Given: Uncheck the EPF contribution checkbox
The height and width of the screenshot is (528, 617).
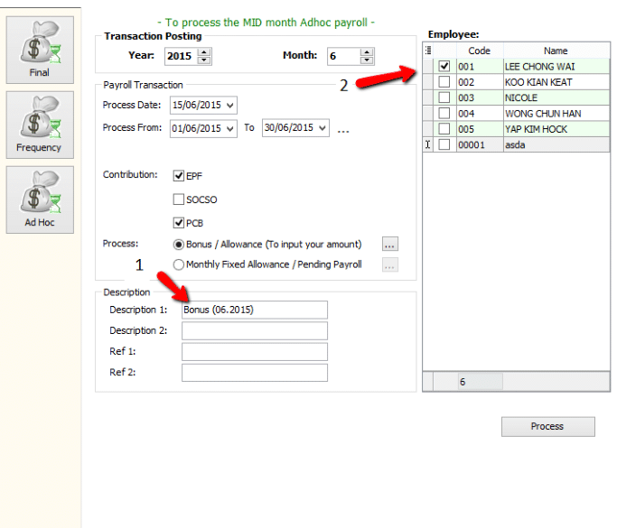Looking at the screenshot, I should [179, 175].
